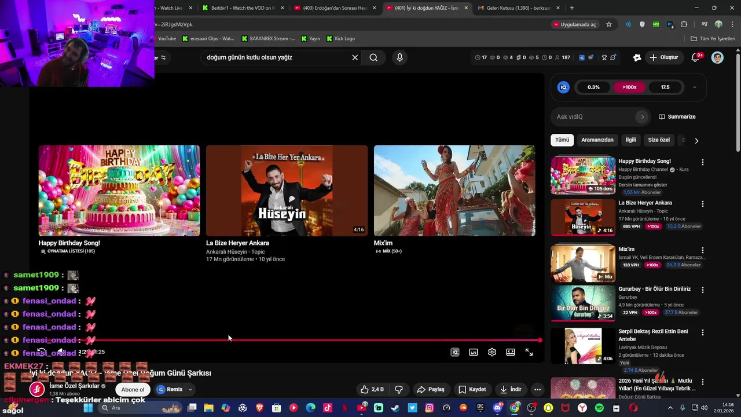Dislike the video

click(x=398, y=390)
